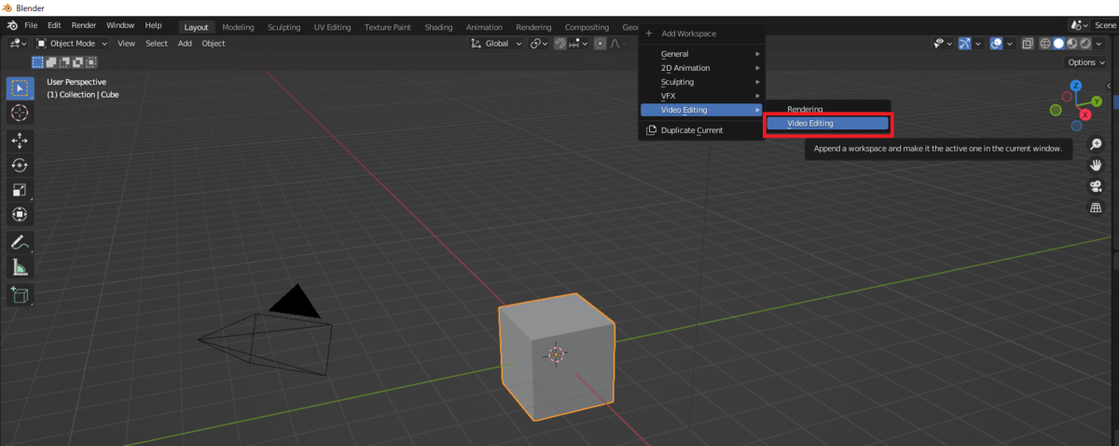
Task: Open the Options dropdown
Action: 1086,62
